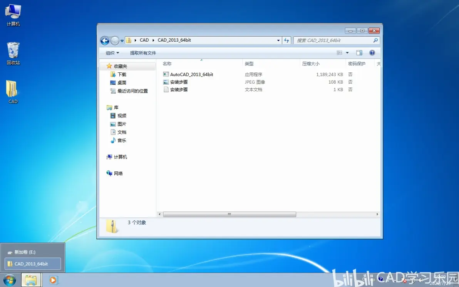Open 桌面 in the favorites list
Viewport: 459px width, 287px height.
118,82
